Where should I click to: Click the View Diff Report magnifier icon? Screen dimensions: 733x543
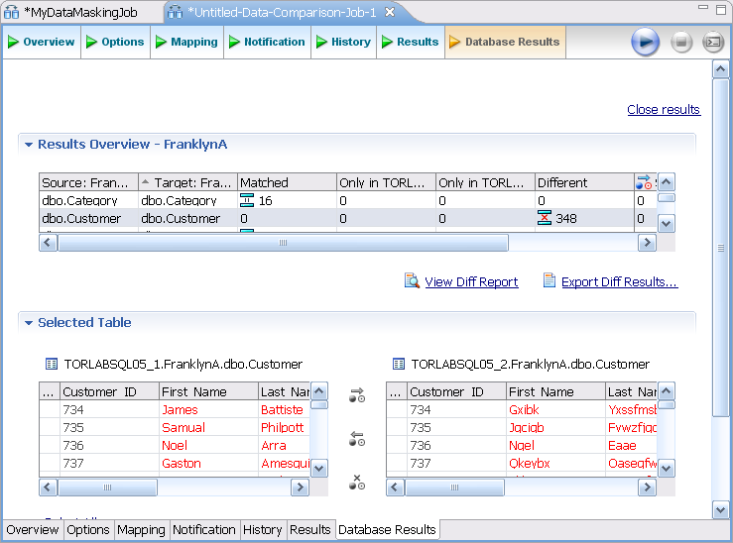pos(413,281)
